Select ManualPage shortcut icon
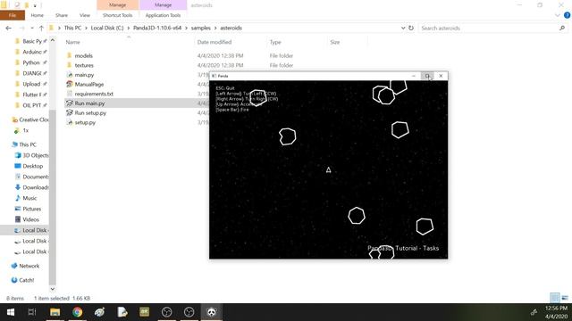 click(x=70, y=84)
